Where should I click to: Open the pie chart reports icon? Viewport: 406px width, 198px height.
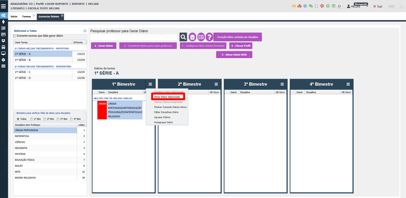tap(305, 6)
